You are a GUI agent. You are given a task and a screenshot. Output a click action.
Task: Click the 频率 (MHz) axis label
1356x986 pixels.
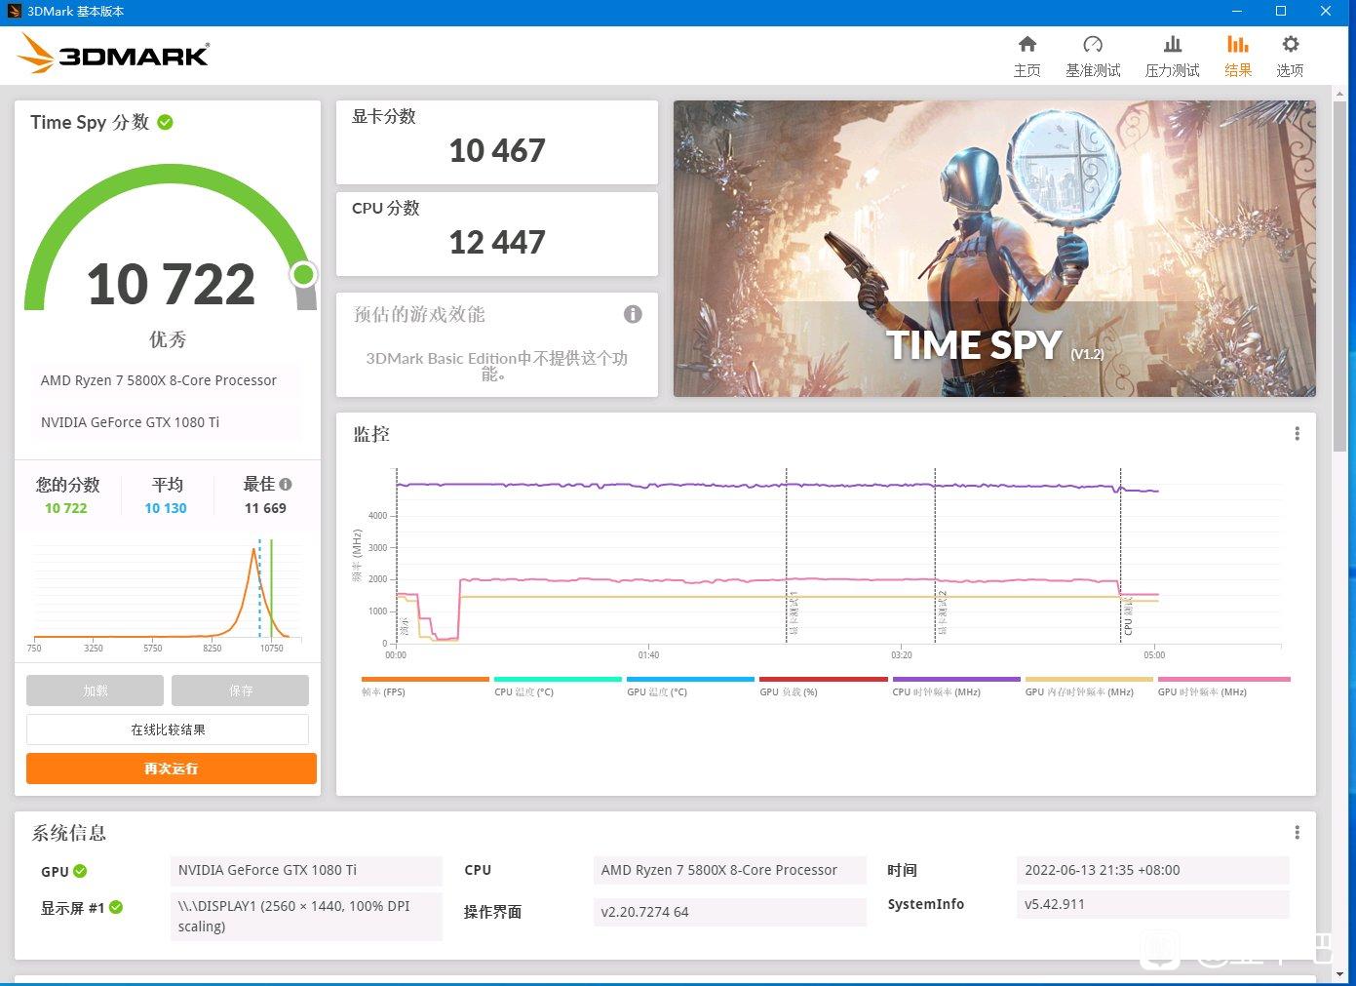(x=358, y=556)
